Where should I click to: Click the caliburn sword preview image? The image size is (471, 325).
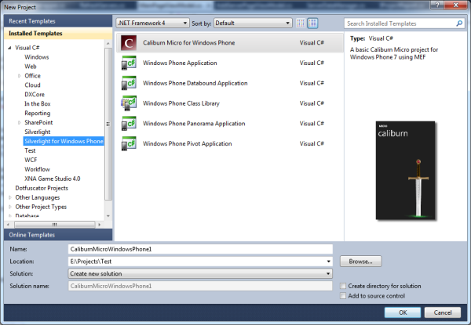pyautogui.click(x=405, y=170)
